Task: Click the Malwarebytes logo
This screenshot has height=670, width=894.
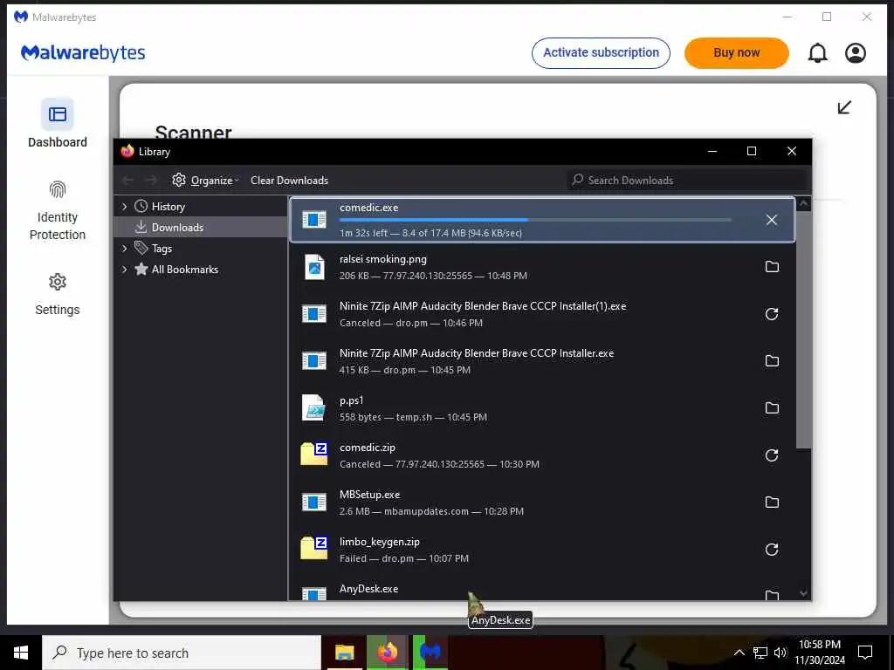Action: (83, 53)
